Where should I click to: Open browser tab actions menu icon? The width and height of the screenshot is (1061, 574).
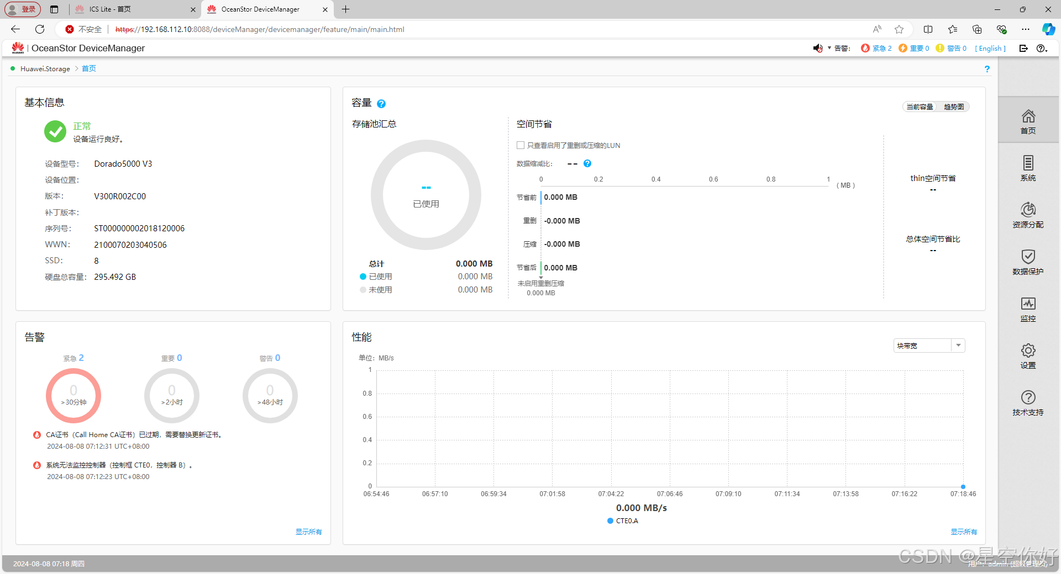click(x=54, y=9)
